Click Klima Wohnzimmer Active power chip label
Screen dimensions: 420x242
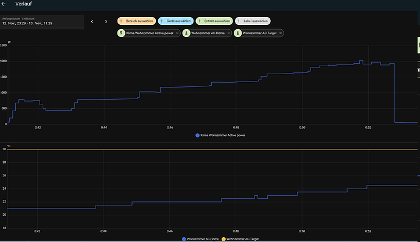[x=150, y=33]
